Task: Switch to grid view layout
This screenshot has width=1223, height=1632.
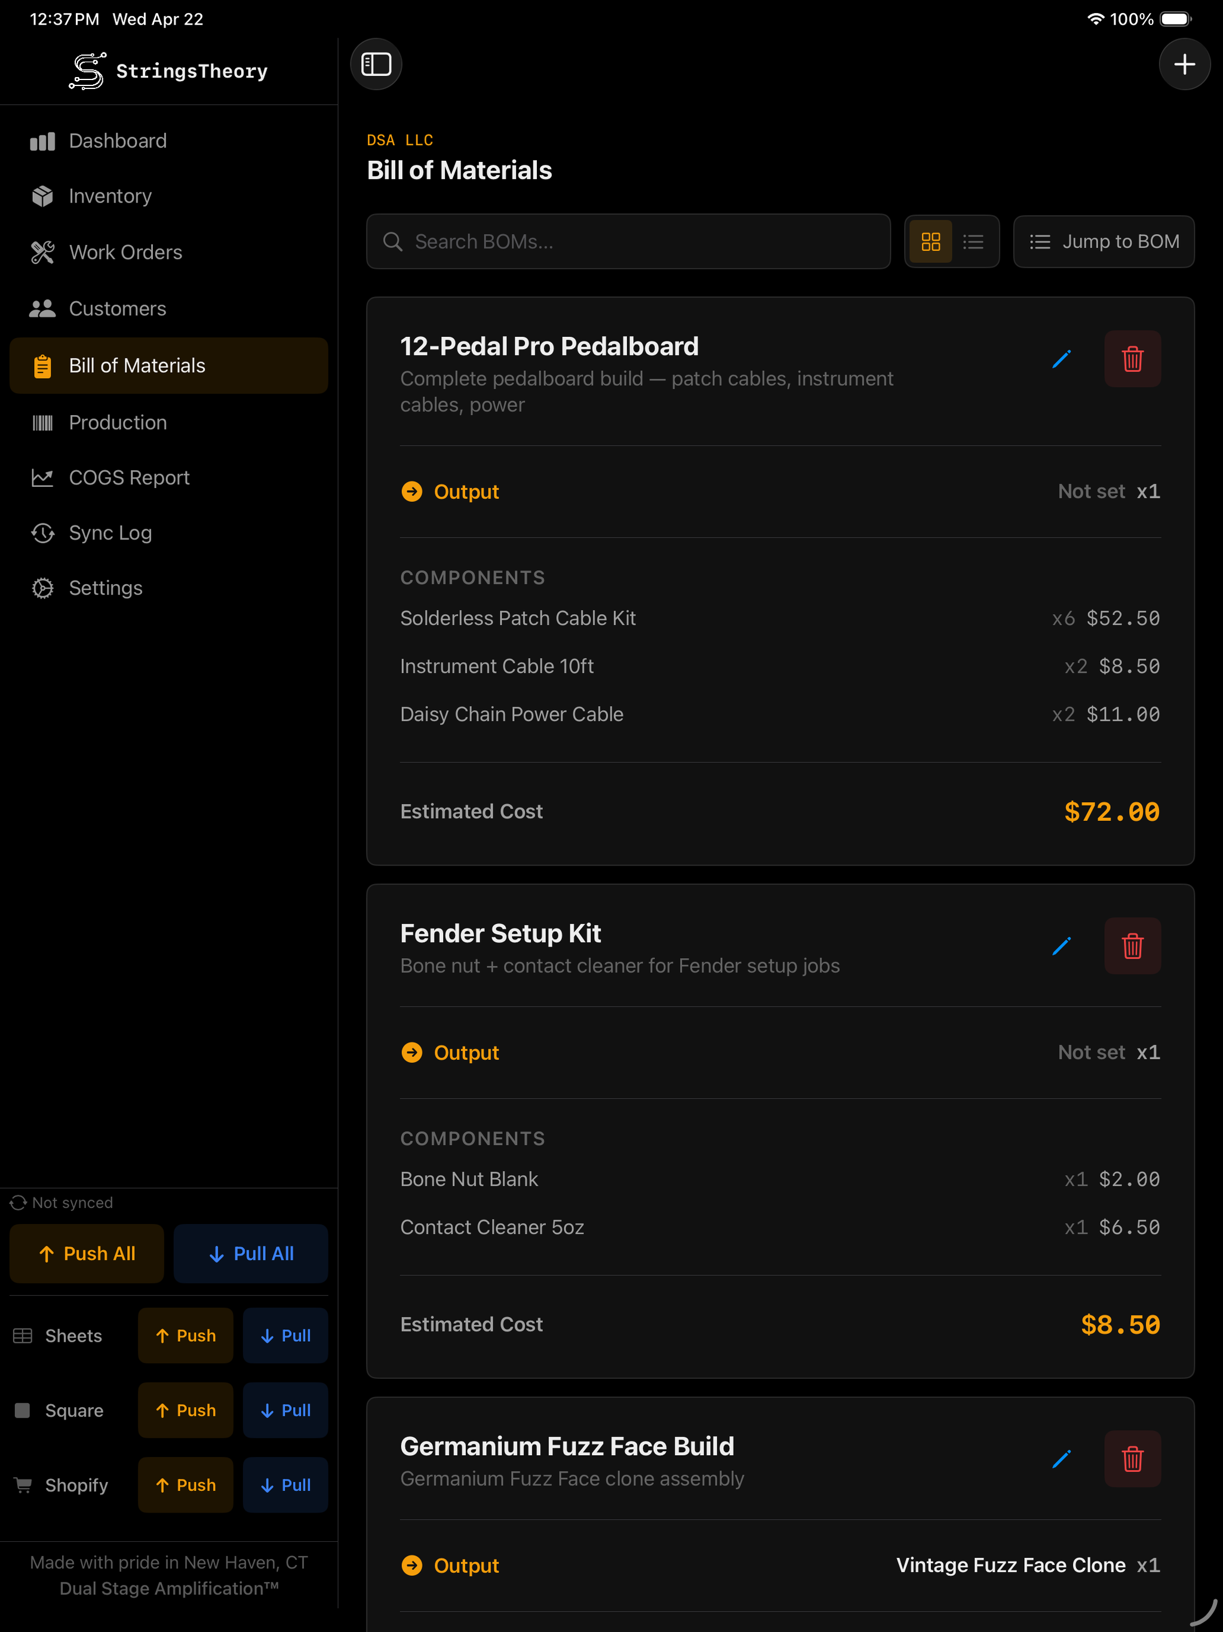Action: point(930,241)
